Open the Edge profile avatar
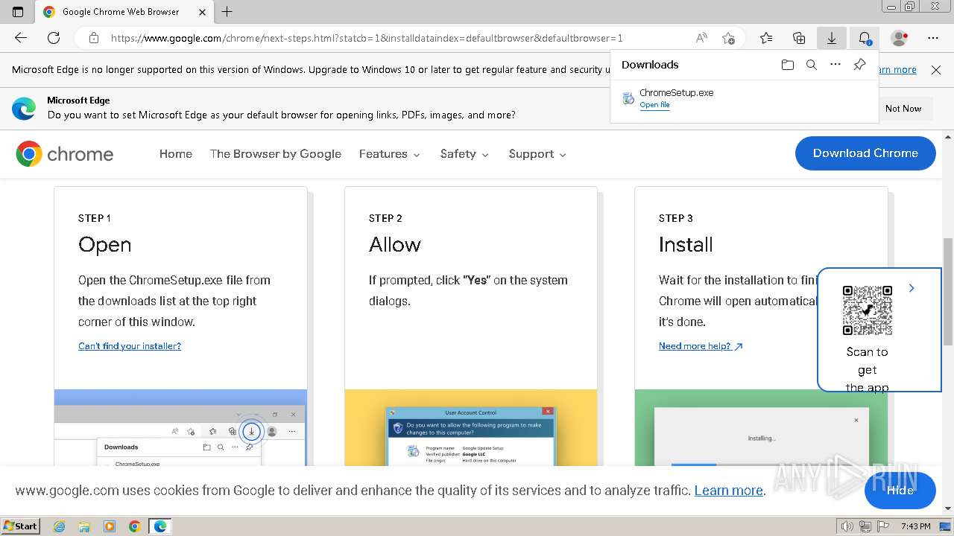The width and height of the screenshot is (954, 536). pos(900,38)
